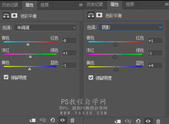Open left panel flyout menu icon
Image resolution: width=169 pixels, height=124 pixels.
point(81,5)
